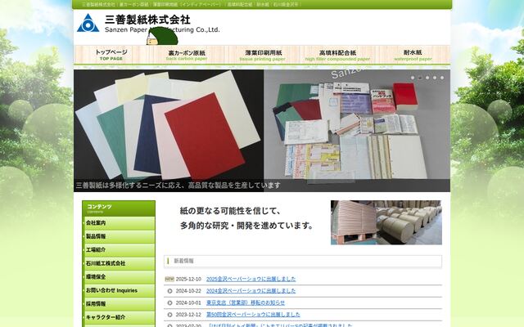Open the 薄葉印刷用紙 tissue printing paper tab

click(x=263, y=55)
